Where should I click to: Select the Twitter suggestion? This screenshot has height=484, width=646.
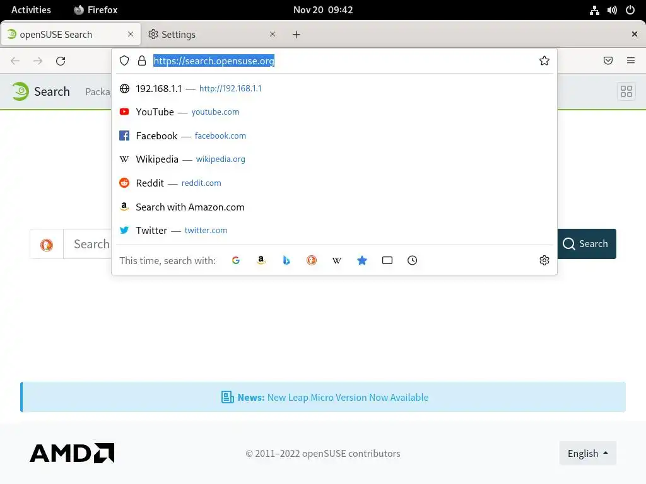pyautogui.click(x=334, y=231)
